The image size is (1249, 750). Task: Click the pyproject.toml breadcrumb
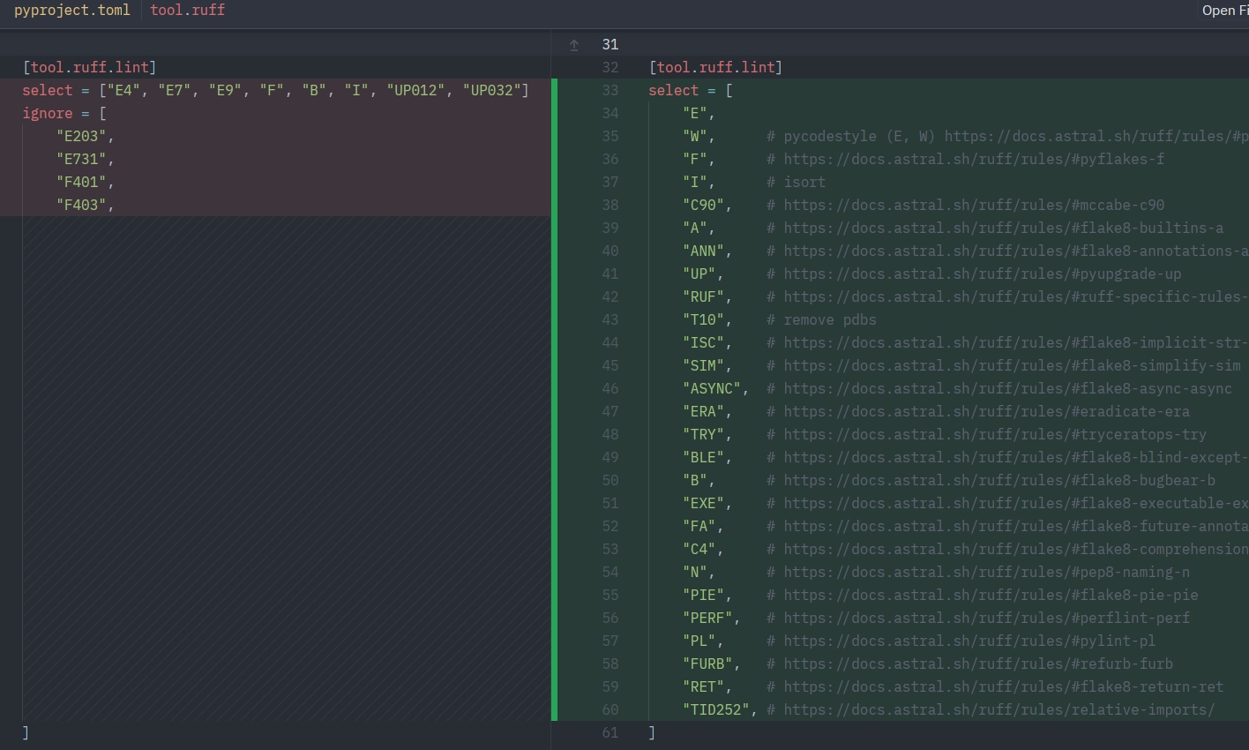coord(71,11)
